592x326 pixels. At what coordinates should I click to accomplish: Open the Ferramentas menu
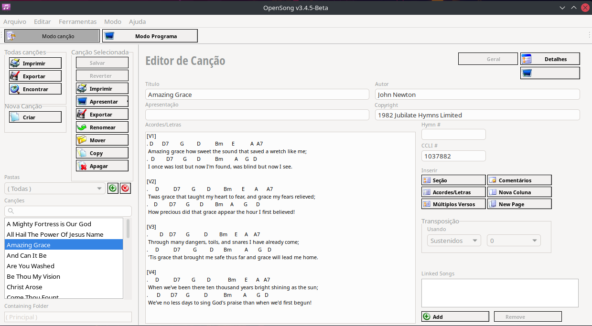tap(77, 21)
